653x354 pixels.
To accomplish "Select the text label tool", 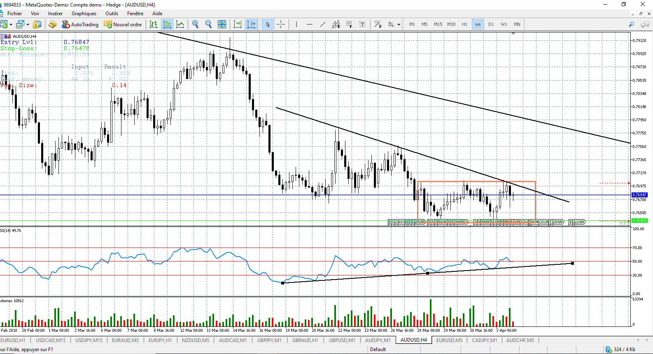I will pyautogui.click(x=362, y=25).
